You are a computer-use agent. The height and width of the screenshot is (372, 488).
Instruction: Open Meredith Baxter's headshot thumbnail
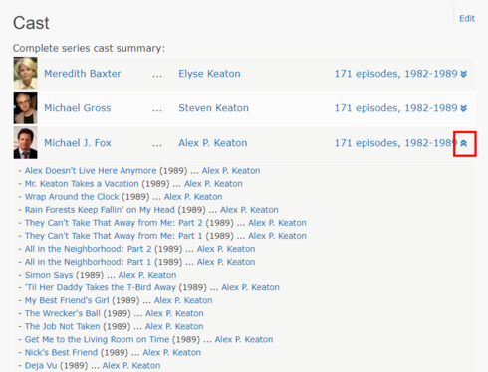tap(25, 73)
